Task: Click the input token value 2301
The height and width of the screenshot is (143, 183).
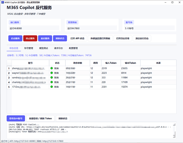Action: [x=111, y=87]
